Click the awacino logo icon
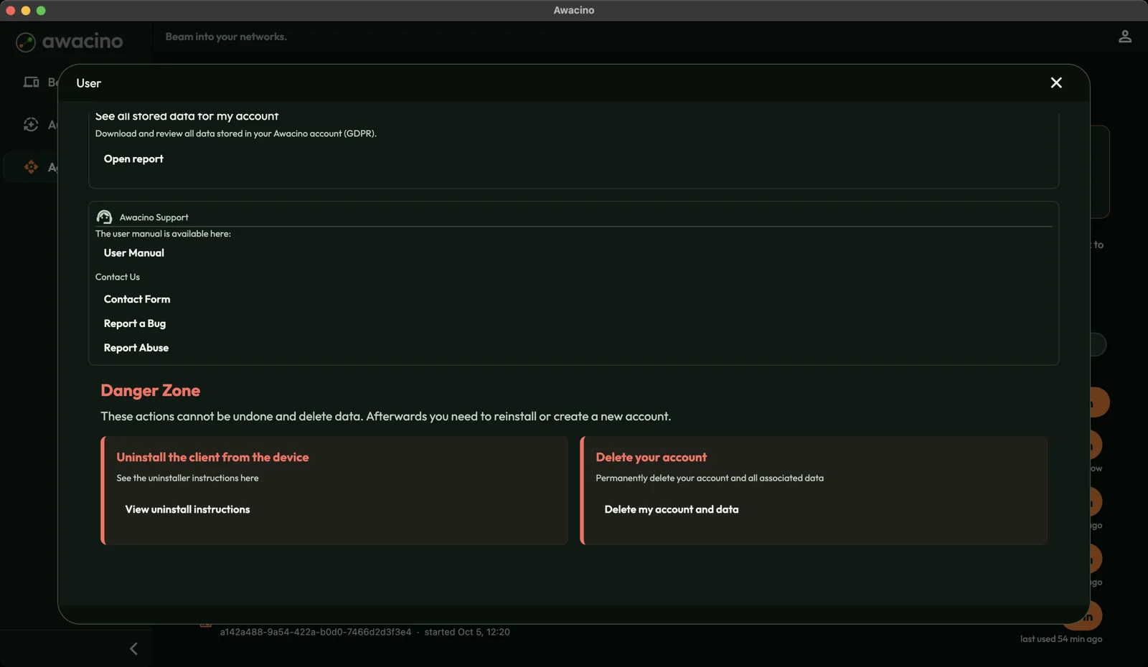The width and height of the screenshot is (1148, 667). 26,42
